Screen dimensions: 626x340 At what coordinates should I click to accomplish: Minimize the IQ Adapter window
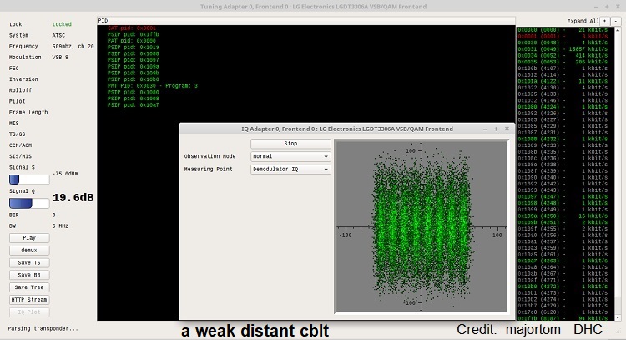(x=483, y=129)
